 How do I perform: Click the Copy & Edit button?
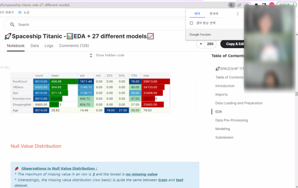(x=232, y=44)
